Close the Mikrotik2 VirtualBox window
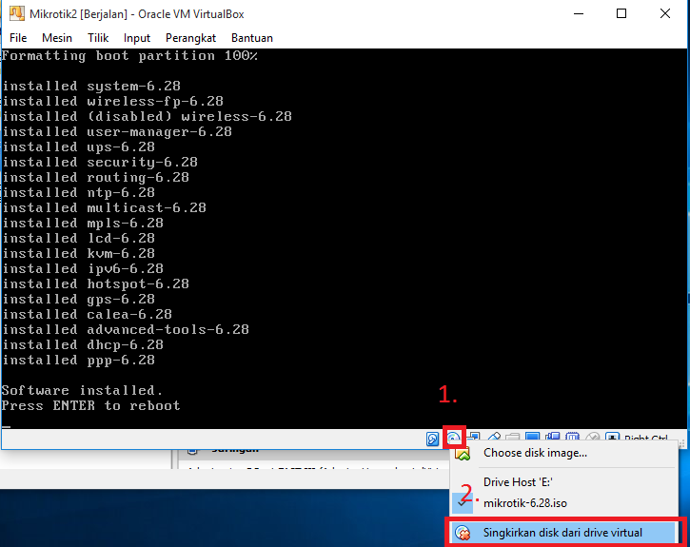This screenshot has width=690, height=547. click(x=665, y=14)
